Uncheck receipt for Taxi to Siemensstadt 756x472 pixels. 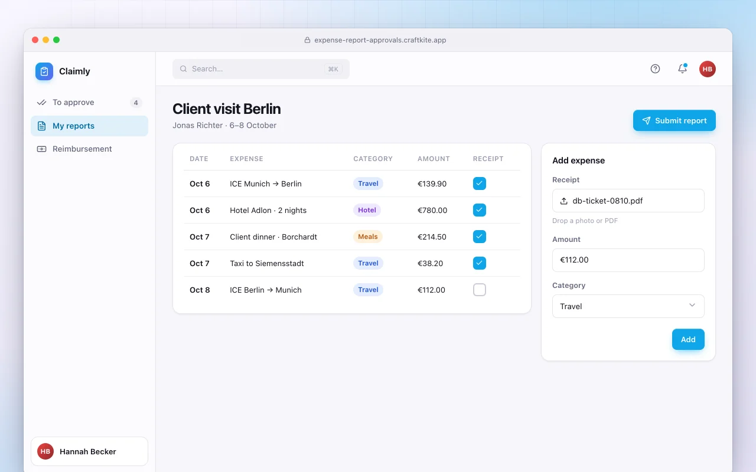tap(480, 263)
